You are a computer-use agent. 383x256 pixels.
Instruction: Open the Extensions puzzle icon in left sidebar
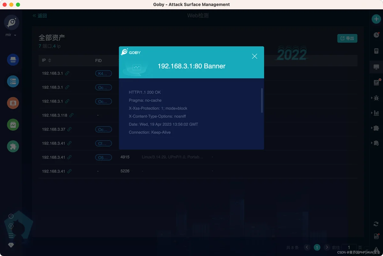[x=13, y=146]
